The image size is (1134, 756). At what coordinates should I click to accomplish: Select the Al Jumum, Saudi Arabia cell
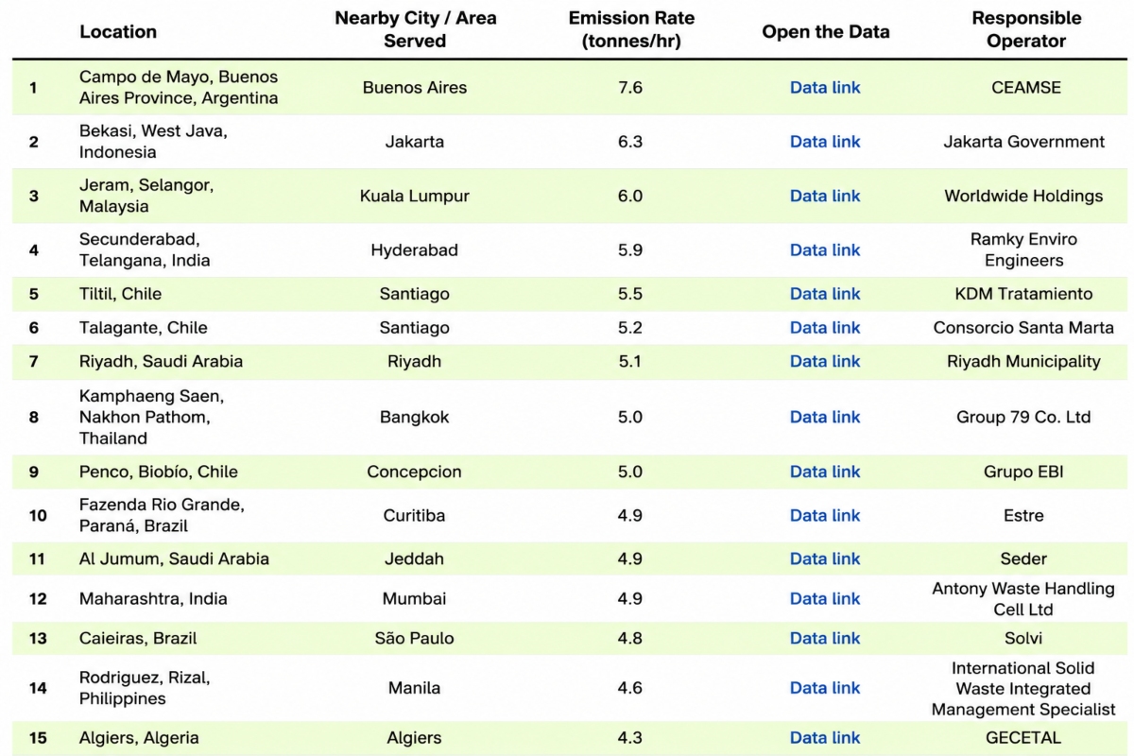coord(174,558)
